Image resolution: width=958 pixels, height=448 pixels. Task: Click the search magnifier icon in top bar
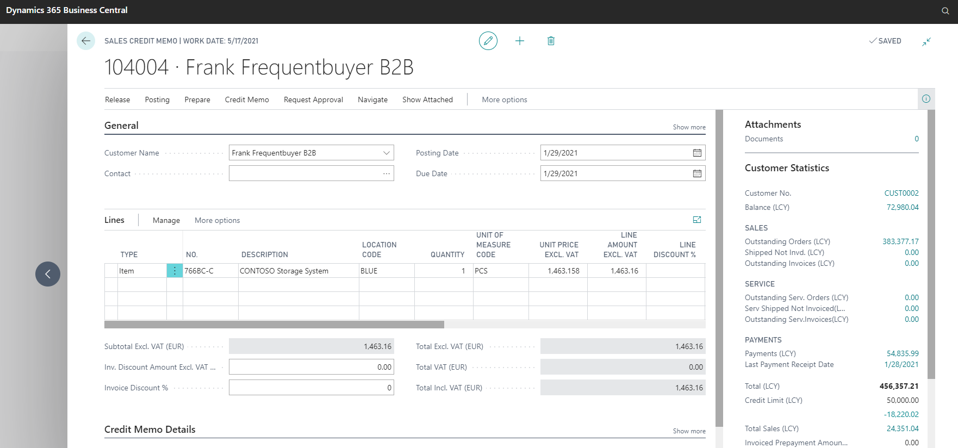pyautogui.click(x=945, y=11)
